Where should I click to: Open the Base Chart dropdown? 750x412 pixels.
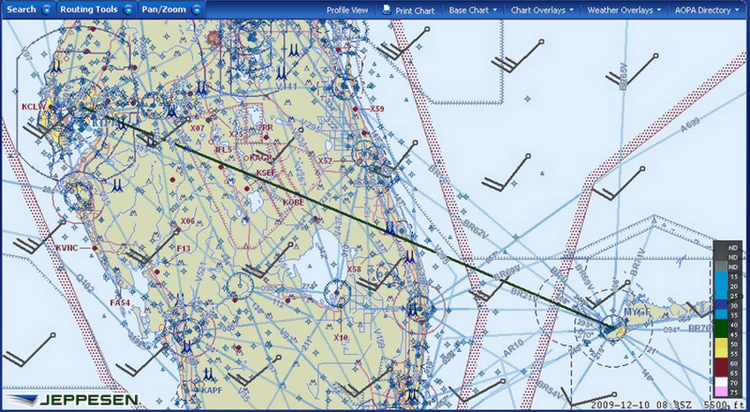click(473, 10)
